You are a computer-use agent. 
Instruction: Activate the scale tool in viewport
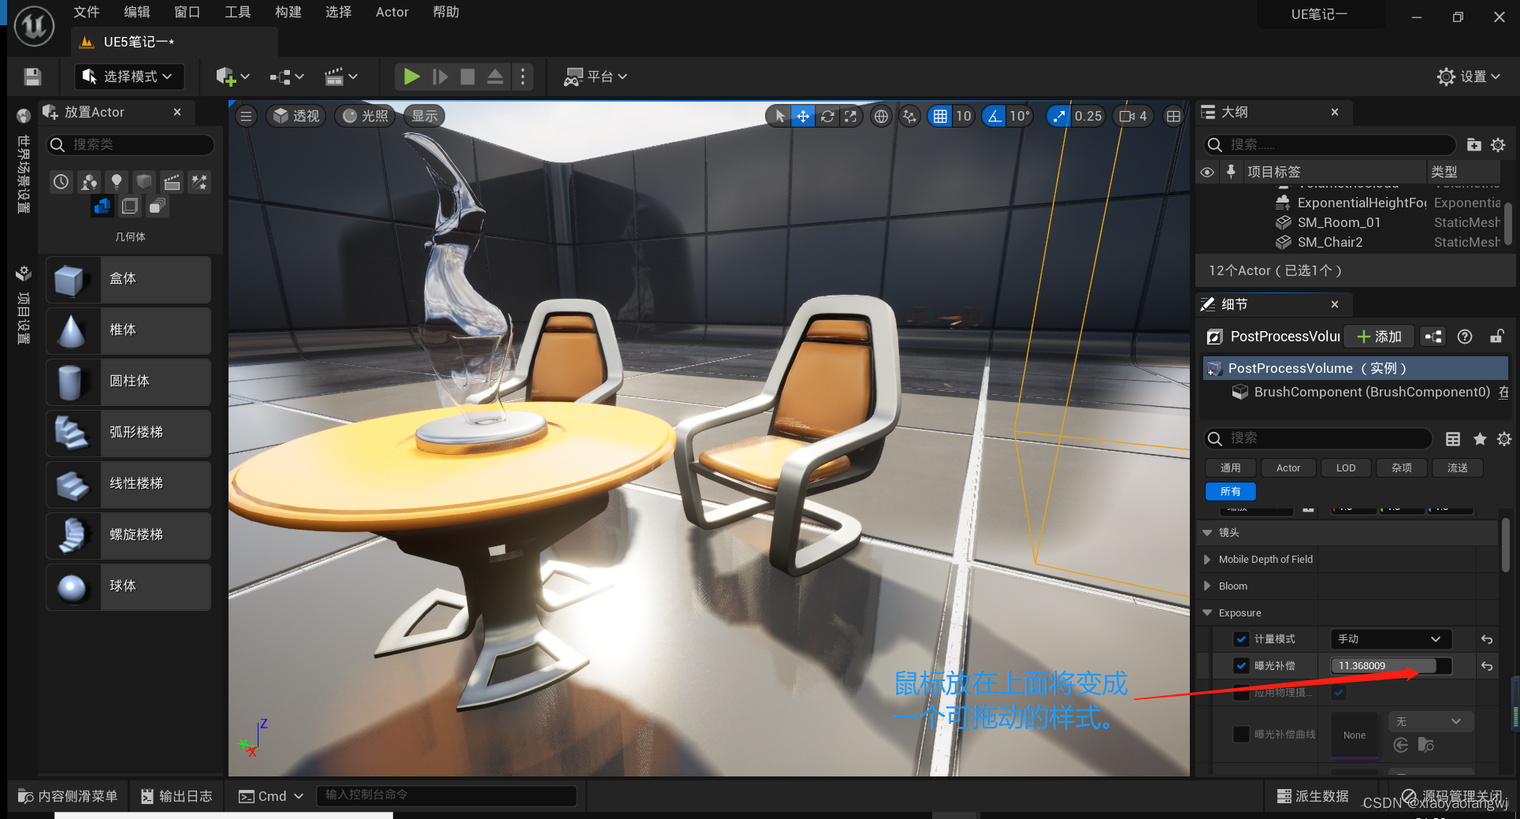(x=850, y=117)
